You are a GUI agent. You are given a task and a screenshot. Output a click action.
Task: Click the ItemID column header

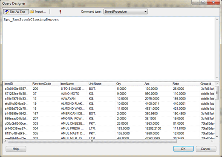click(x=17, y=84)
